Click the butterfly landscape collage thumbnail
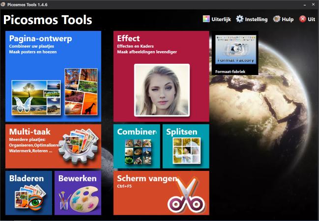319x221 pixels. pyautogui.click(x=36, y=98)
